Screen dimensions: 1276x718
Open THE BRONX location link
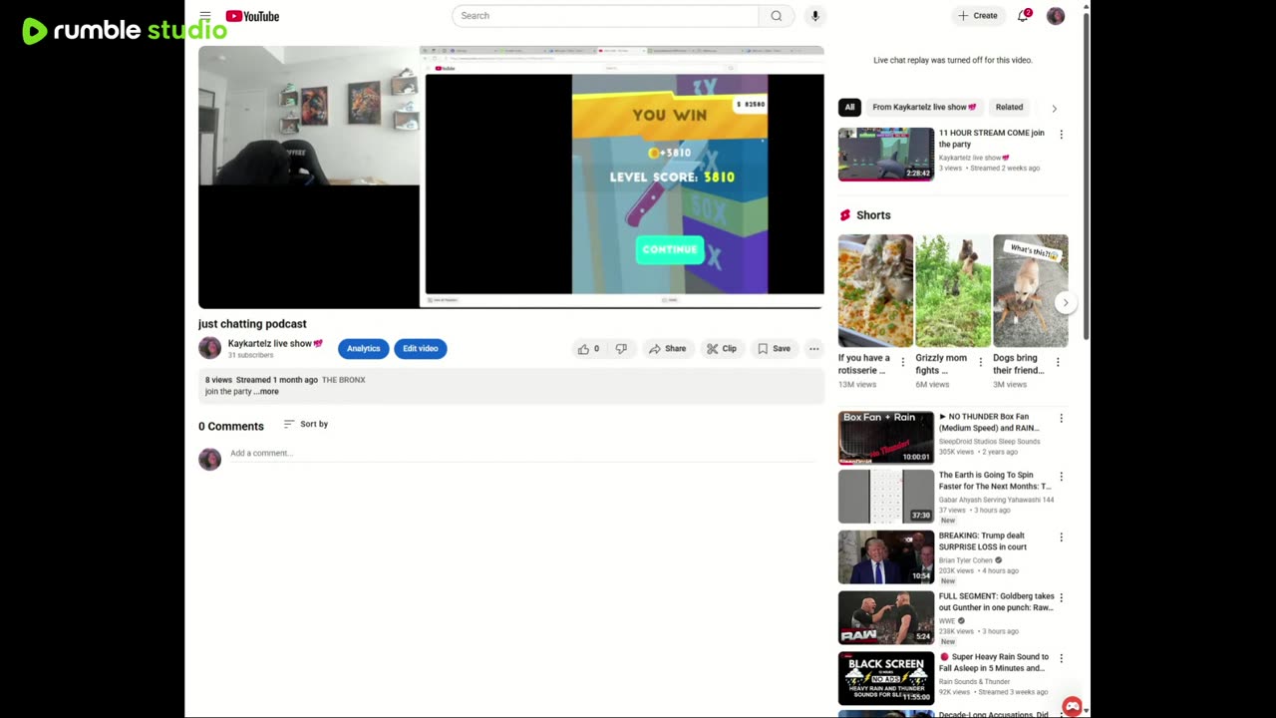pyautogui.click(x=344, y=380)
